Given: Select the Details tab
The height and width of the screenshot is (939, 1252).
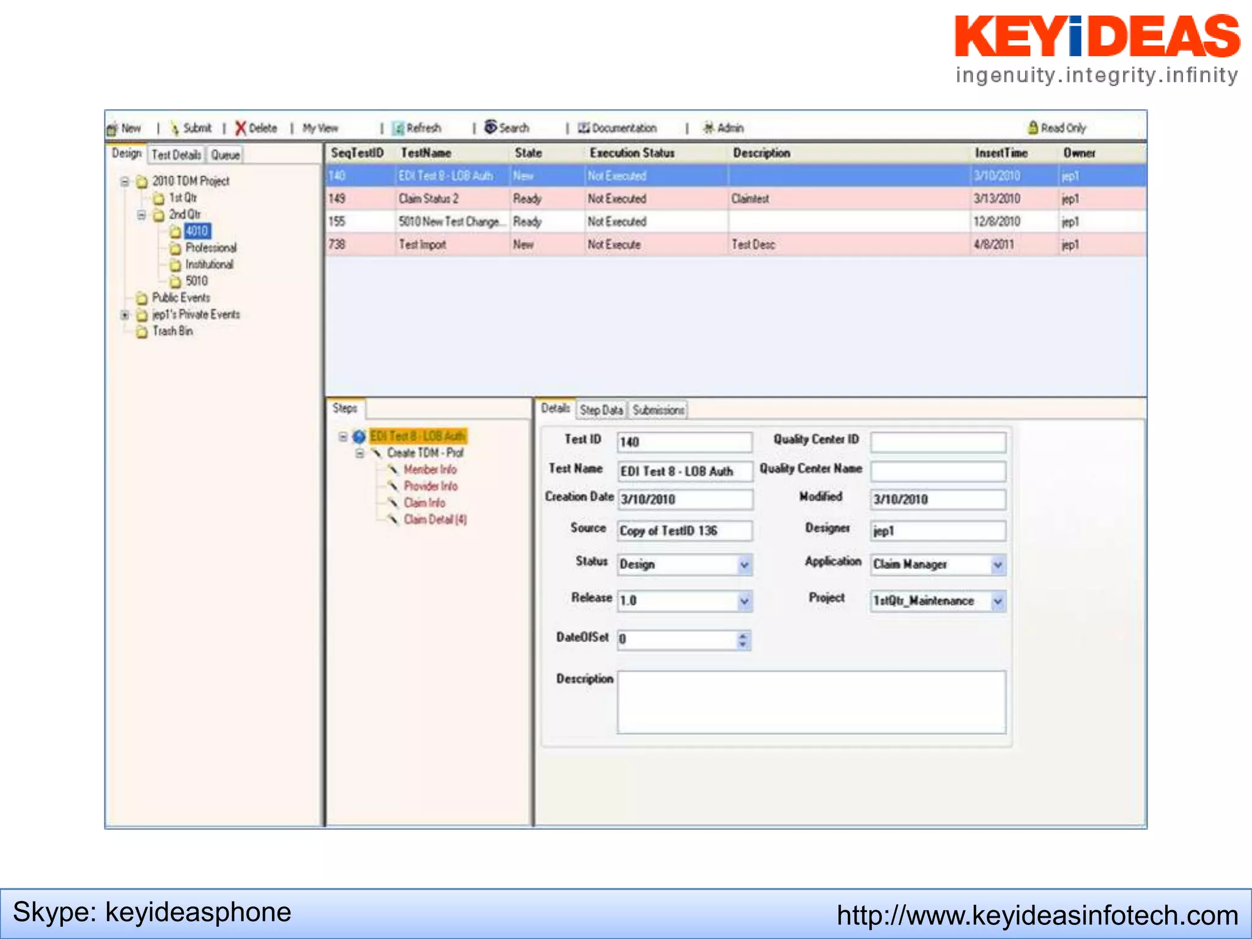Looking at the screenshot, I should 556,408.
